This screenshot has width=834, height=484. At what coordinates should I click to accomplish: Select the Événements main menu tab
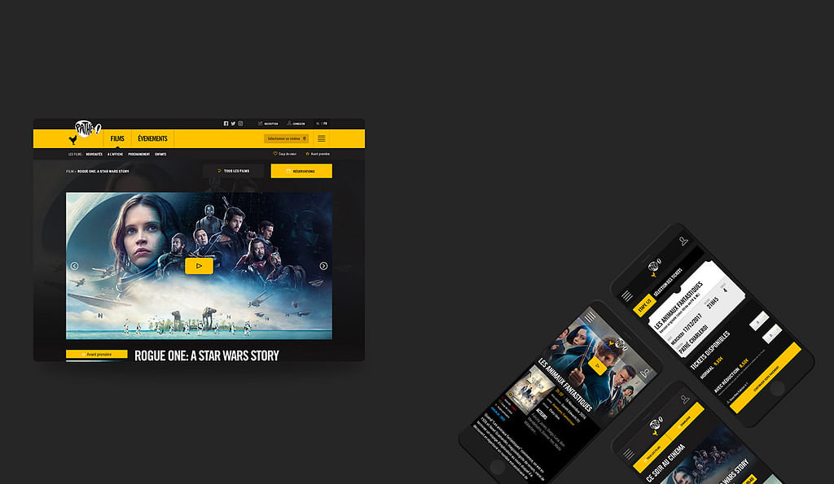[x=152, y=139]
